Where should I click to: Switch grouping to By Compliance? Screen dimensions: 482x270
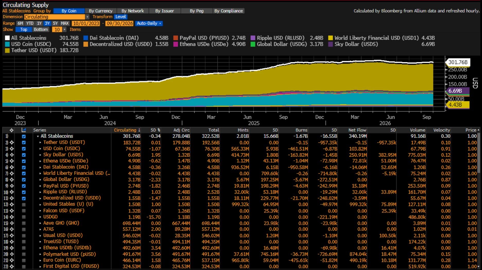tap(229, 11)
